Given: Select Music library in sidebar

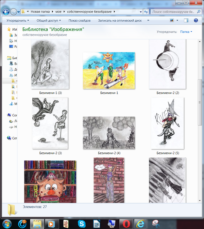Looking at the screenshot, I should click(13, 104).
